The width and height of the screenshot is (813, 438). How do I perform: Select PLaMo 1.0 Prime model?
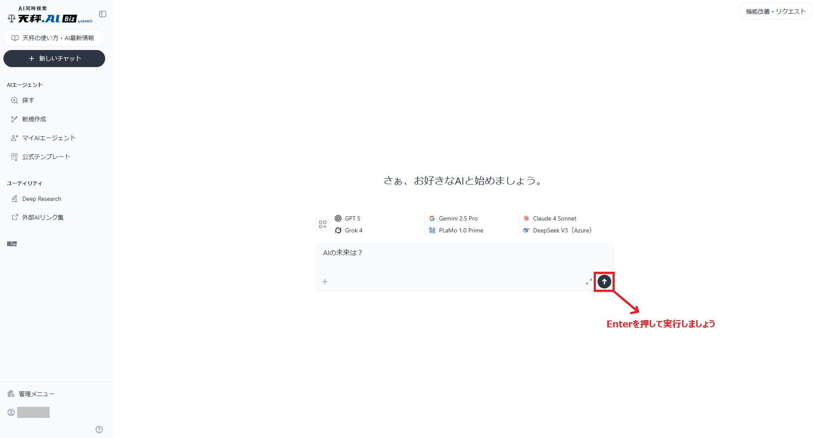[x=461, y=230]
